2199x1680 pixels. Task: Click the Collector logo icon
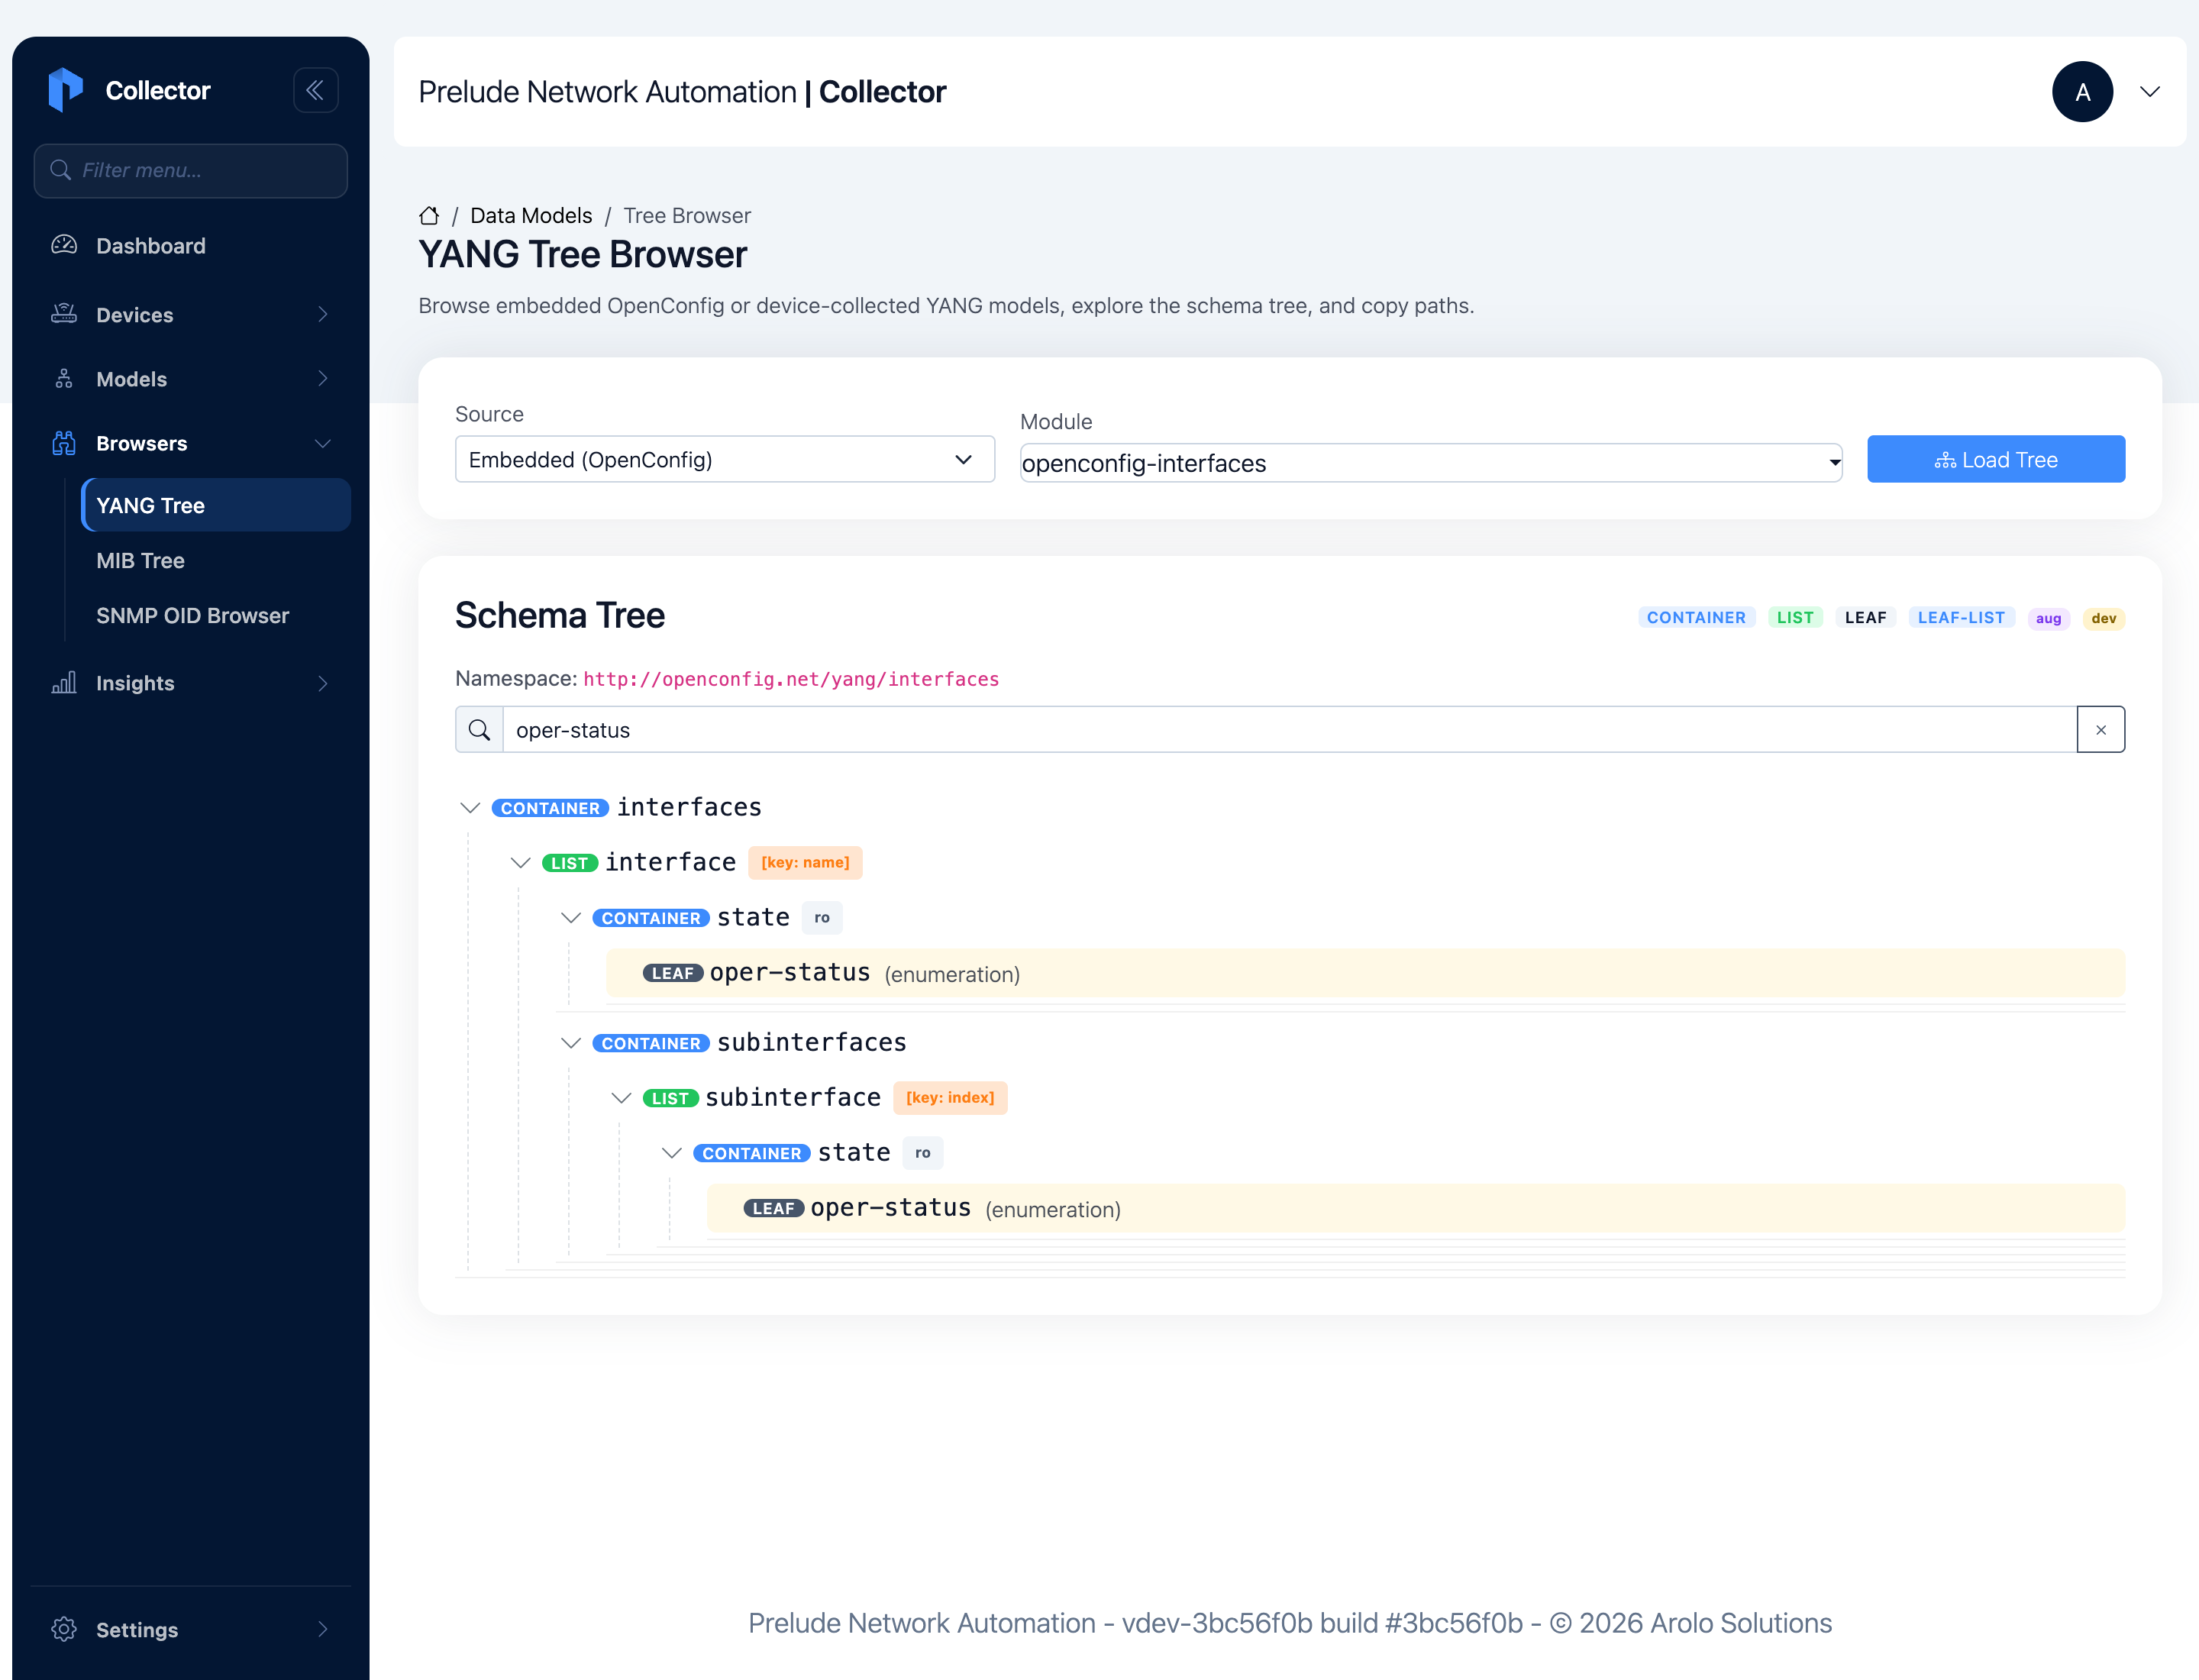65,90
